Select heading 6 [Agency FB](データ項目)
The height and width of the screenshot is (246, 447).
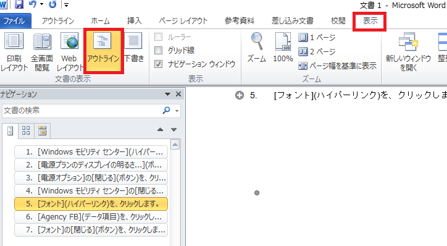click(91, 217)
